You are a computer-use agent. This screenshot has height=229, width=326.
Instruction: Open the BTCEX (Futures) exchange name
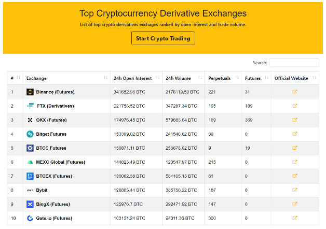[x=54, y=176]
